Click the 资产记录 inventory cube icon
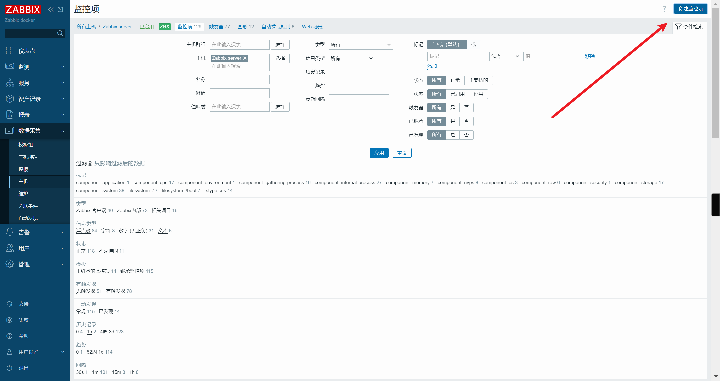Viewport: 720px width, 381px height. 10,99
